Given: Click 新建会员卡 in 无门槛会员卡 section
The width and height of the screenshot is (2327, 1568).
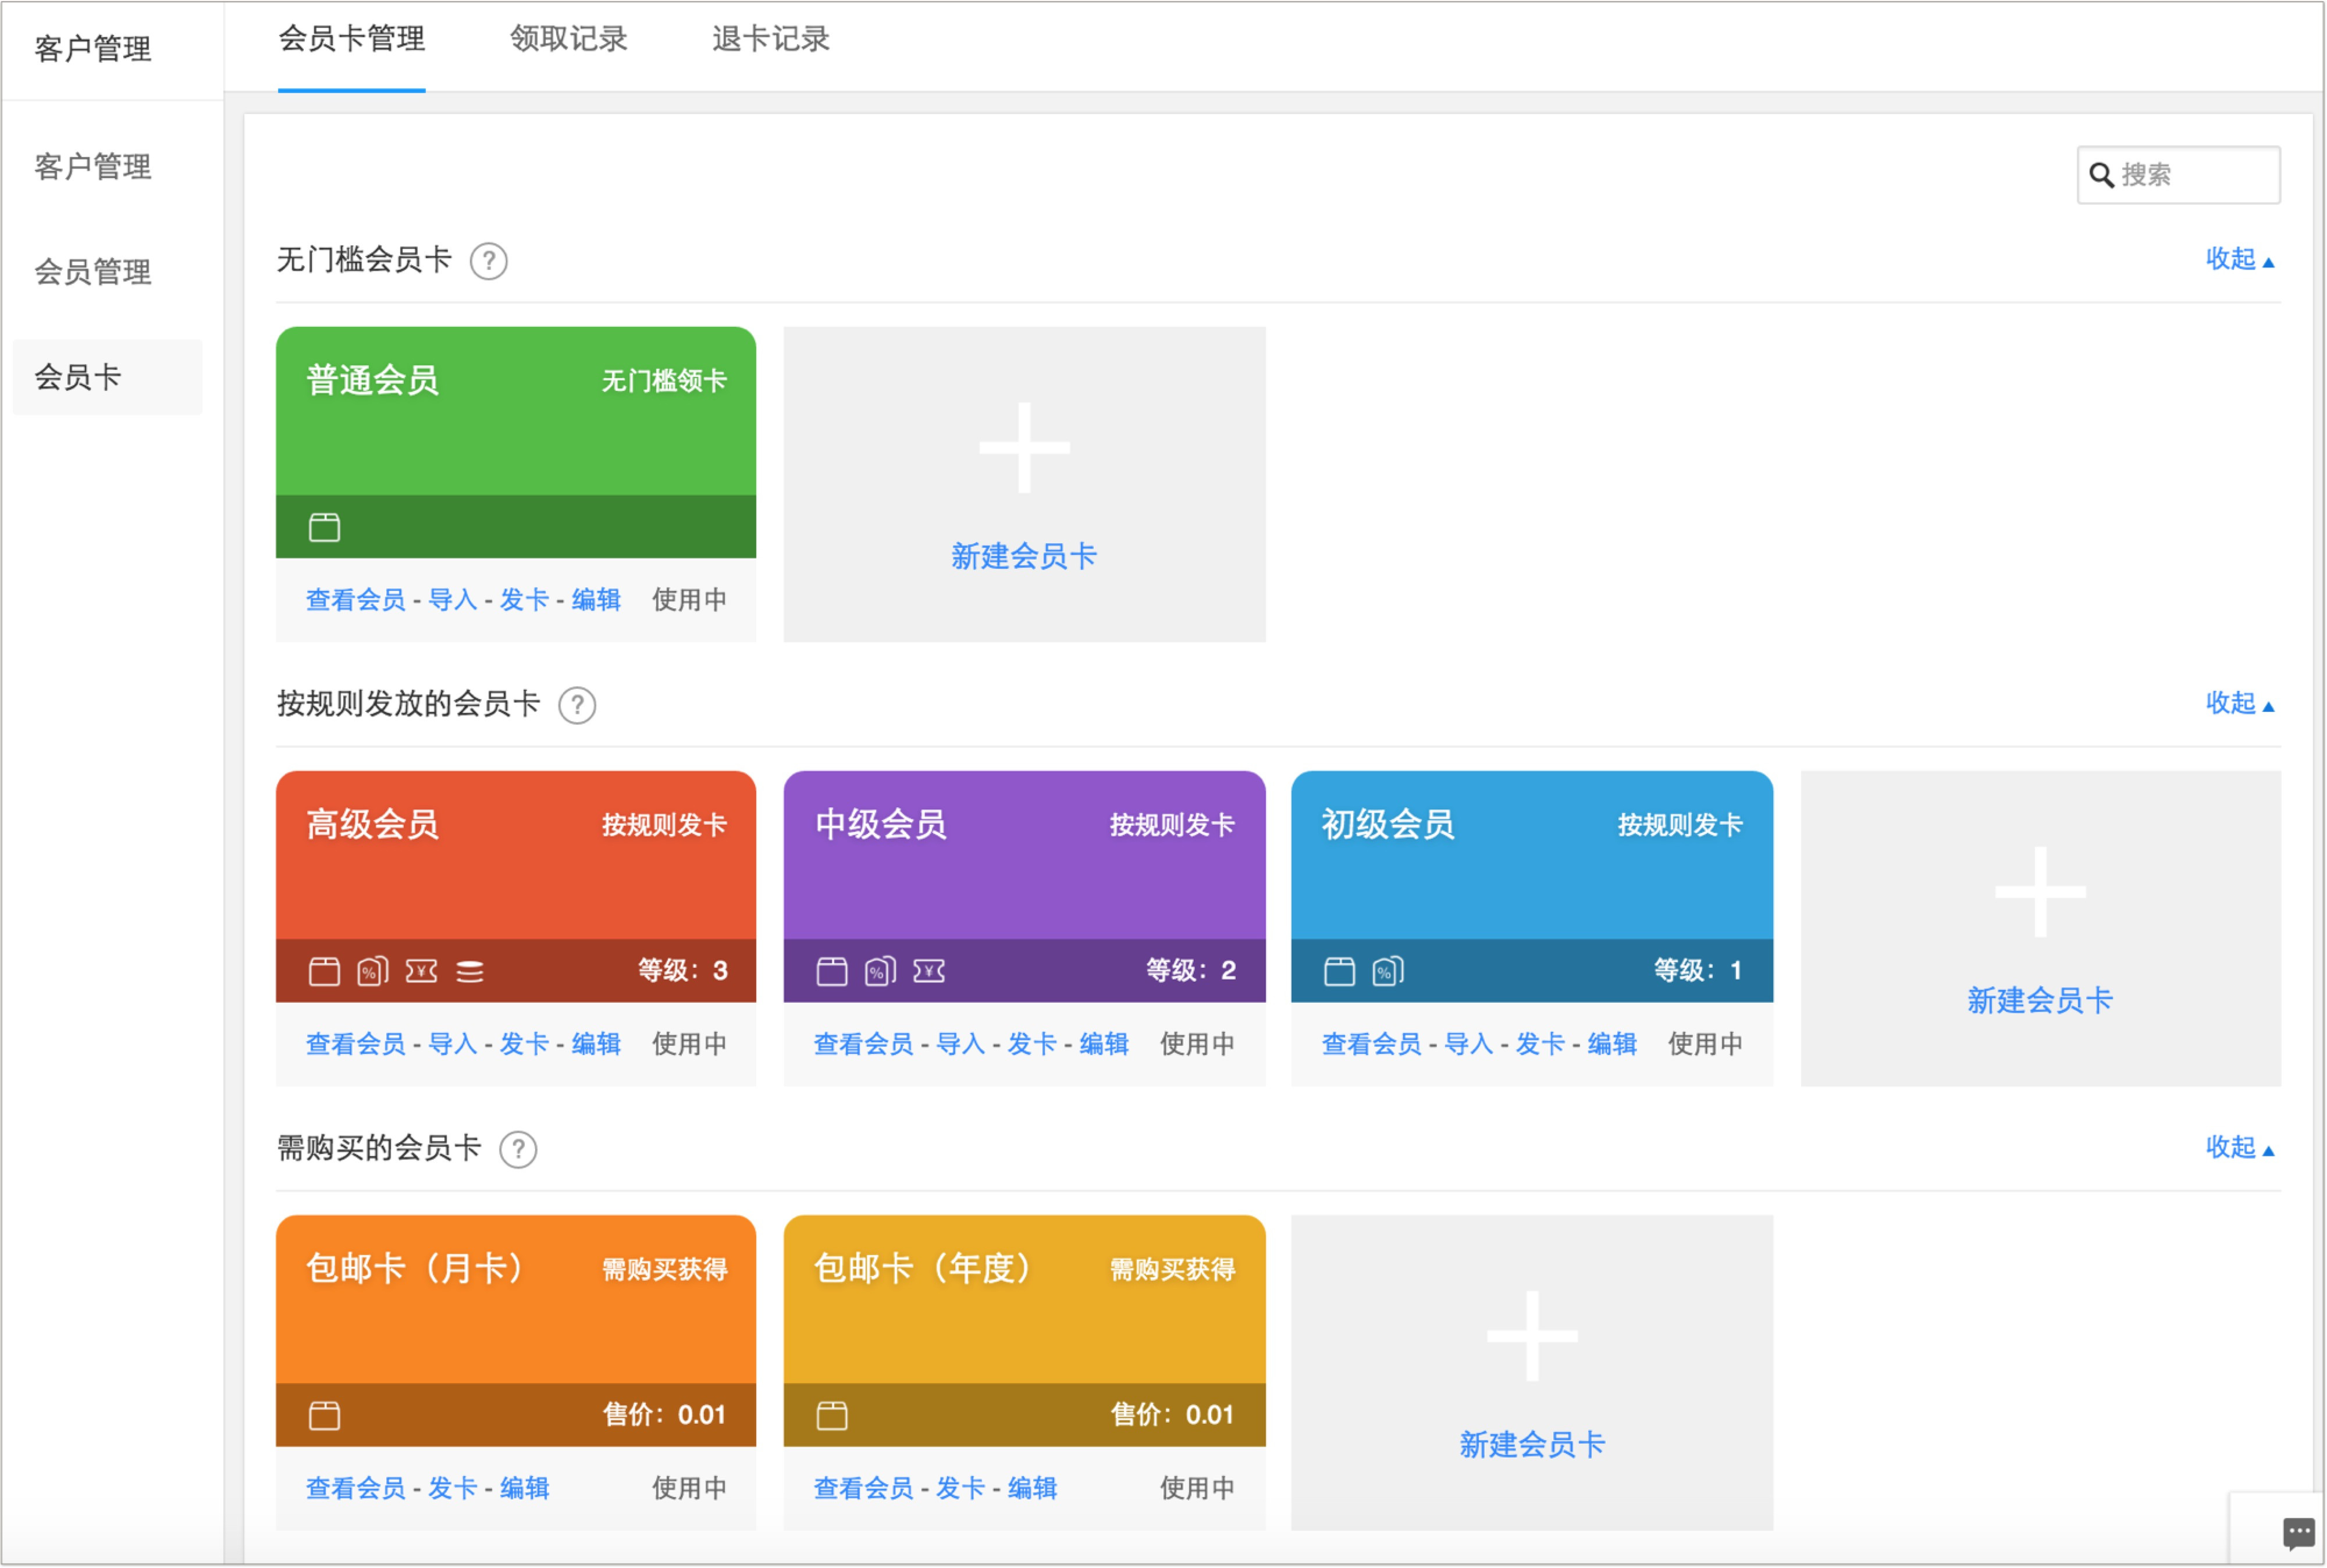Looking at the screenshot, I should coord(1024,556).
